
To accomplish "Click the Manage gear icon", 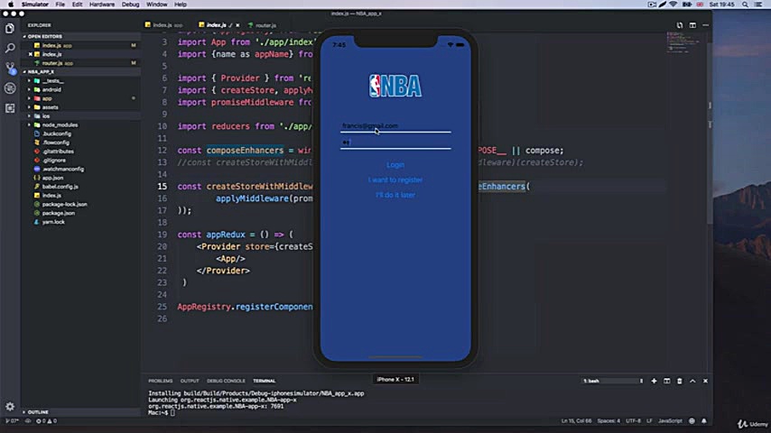I will [10, 407].
